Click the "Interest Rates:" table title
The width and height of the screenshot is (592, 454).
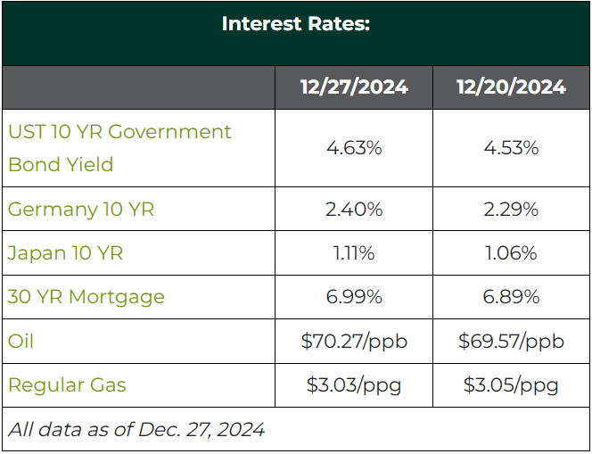[295, 24]
